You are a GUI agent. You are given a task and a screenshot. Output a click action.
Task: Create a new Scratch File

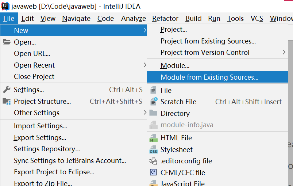[217, 102]
